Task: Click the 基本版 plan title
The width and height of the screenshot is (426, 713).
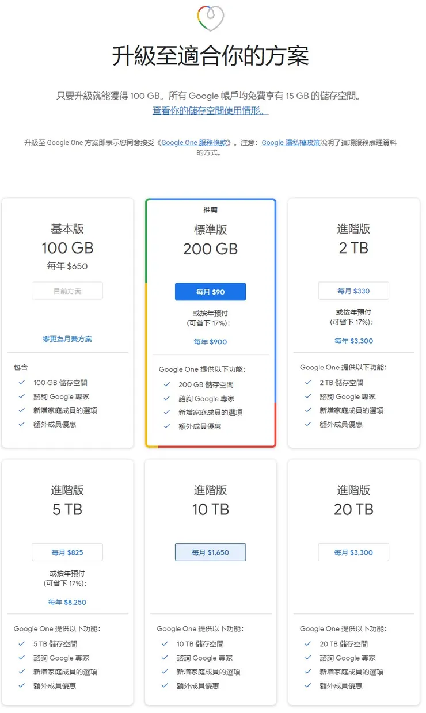Action: [x=67, y=229]
